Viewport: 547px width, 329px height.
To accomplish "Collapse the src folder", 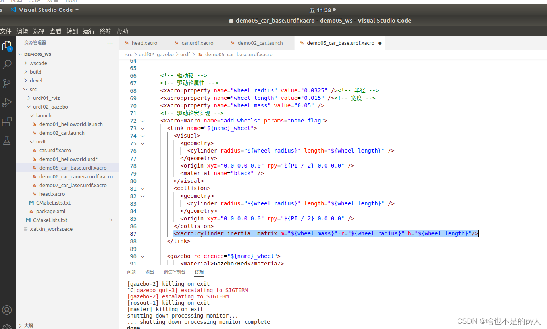I will [25, 89].
